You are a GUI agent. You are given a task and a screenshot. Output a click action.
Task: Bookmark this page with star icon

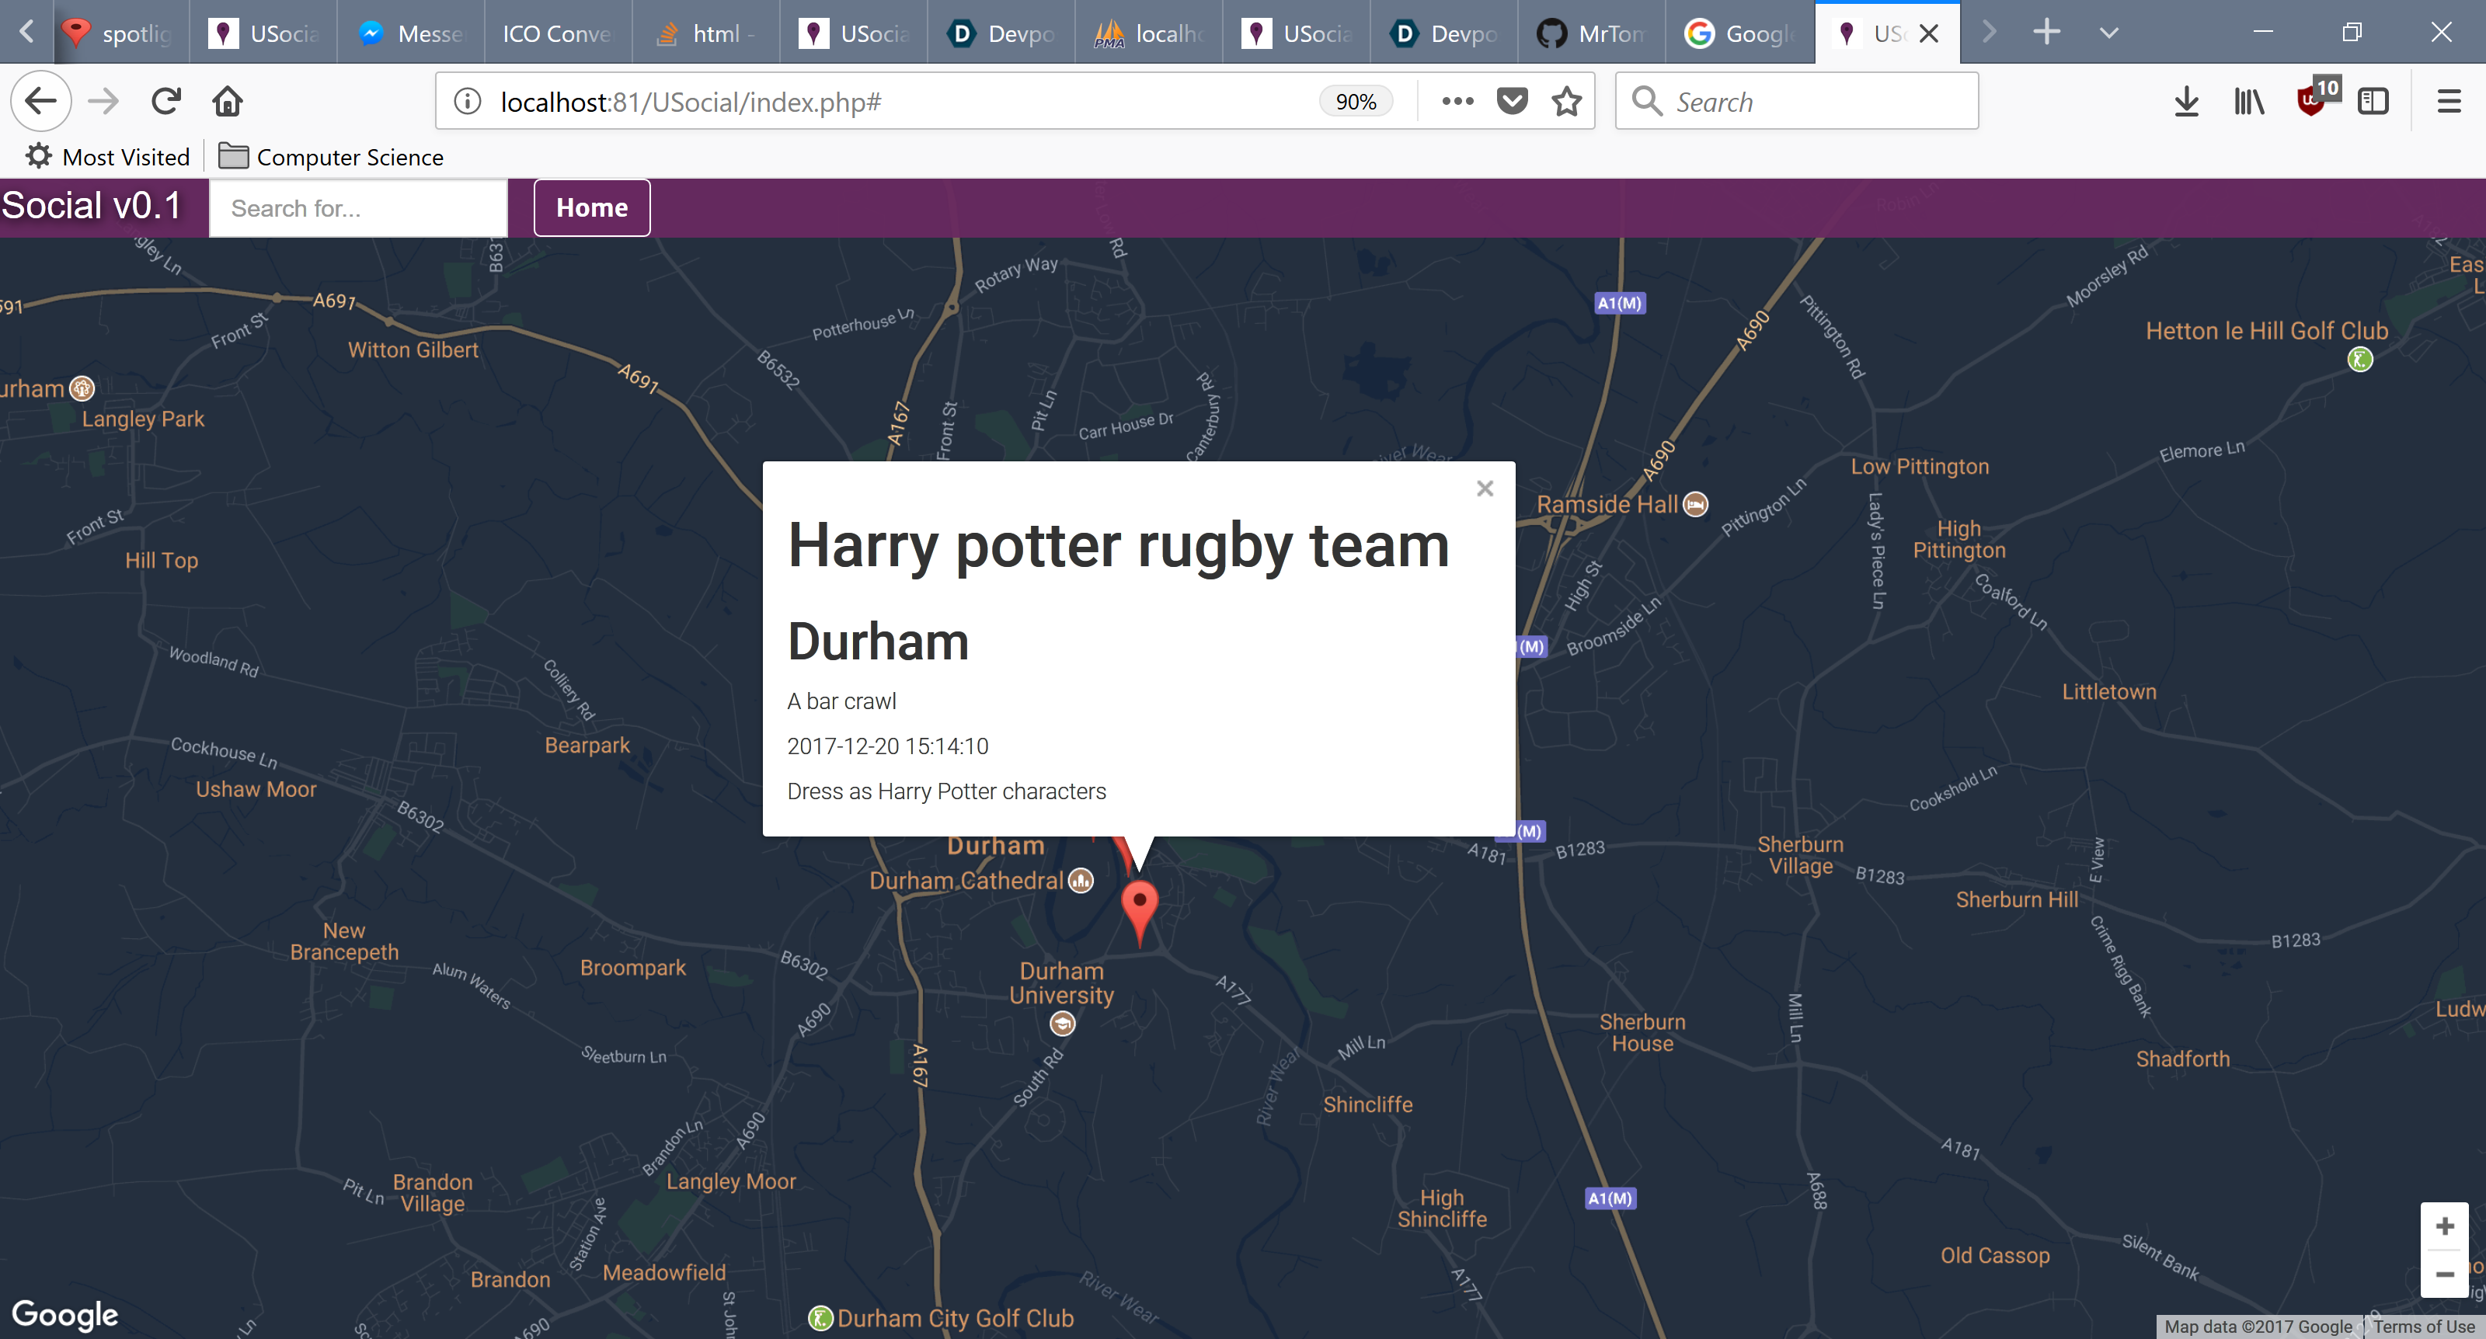pos(1566,101)
